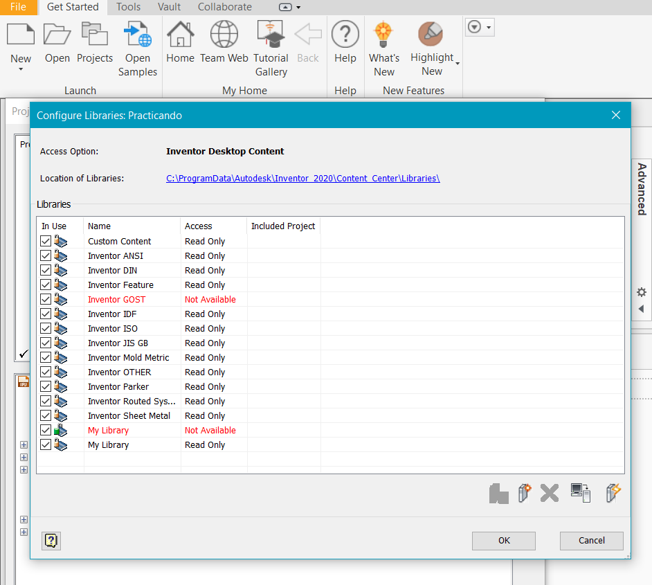This screenshot has height=585, width=652.
Task: Disable In Use for Inventor Sheet Metal
Action: (45, 415)
